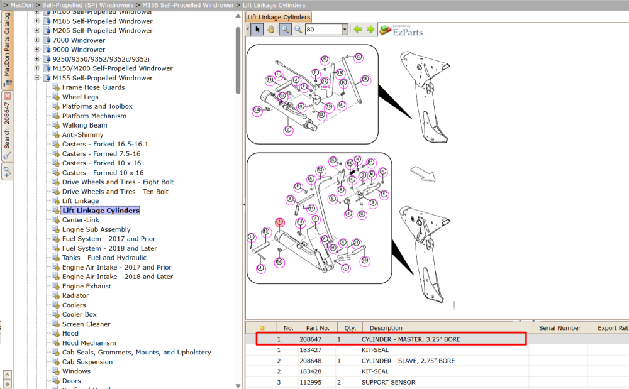Select the arrow pointer tool

click(x=257, y=30)
